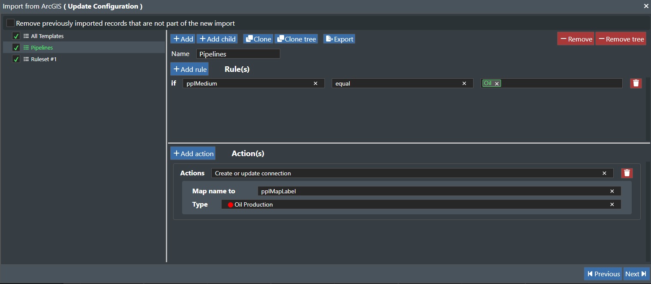
Task: Add a new rule
Action: click(189, 69)
